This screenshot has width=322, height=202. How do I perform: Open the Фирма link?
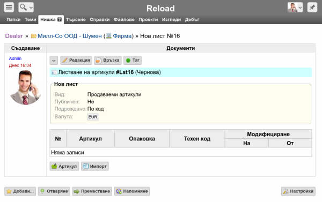pyautogui.click(x=122, y=36)
